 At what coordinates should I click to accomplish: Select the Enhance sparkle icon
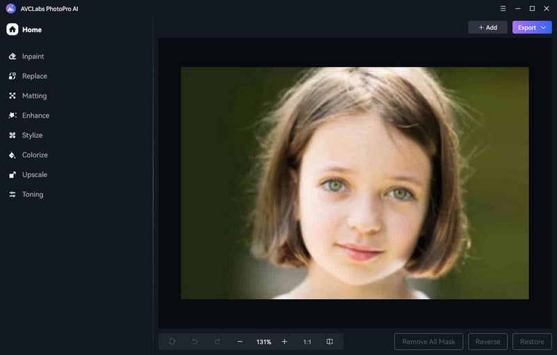pyautogui.click(x=13, y=116)
